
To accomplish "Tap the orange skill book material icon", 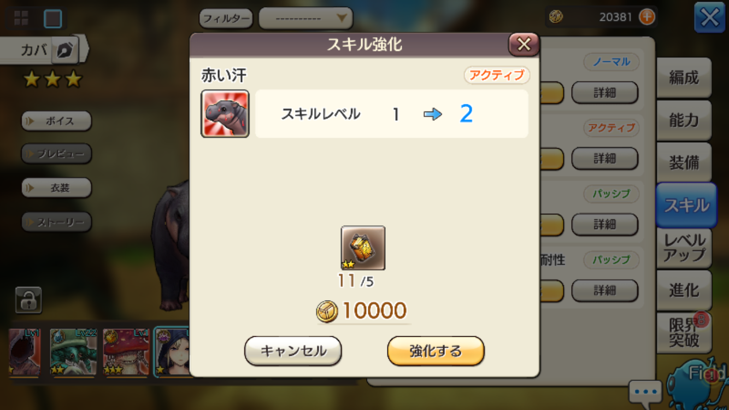I will pos(363,248).
